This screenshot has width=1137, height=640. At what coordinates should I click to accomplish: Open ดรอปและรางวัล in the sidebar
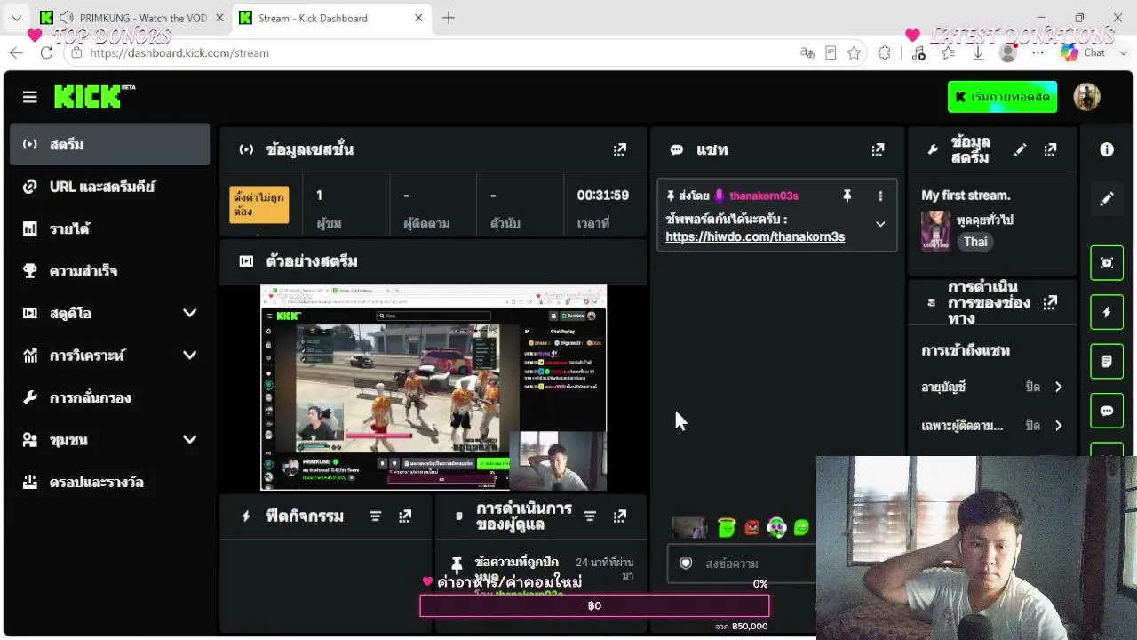pos(110,482)
